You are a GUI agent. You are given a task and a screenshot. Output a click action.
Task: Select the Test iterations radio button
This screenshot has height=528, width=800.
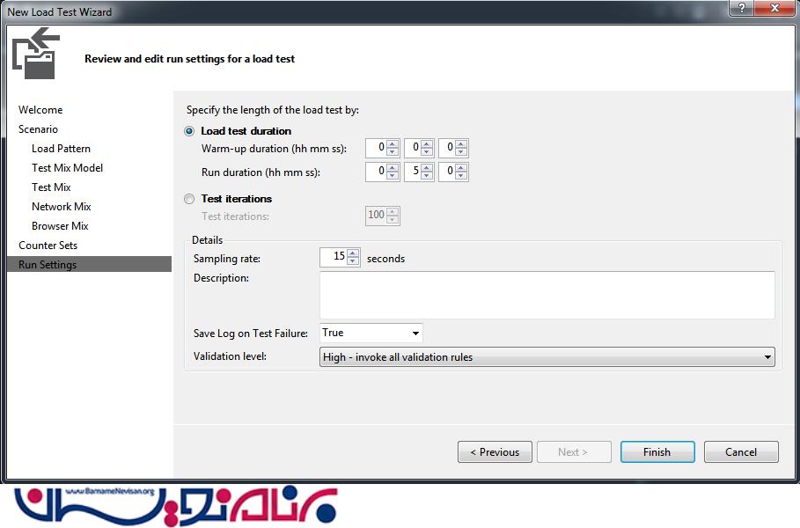tap(189, 199)
